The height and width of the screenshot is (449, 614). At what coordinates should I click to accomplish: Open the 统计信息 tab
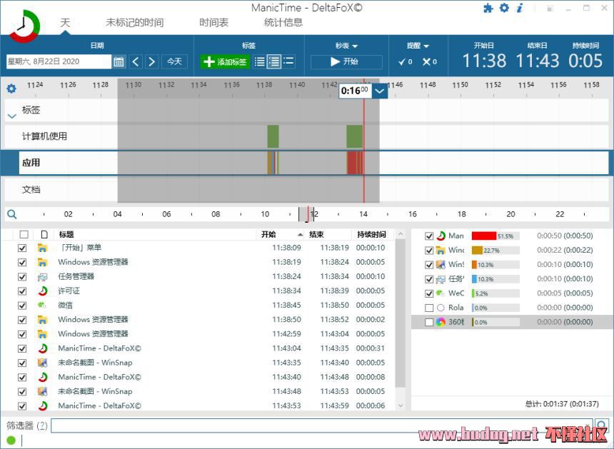[x=283, y=22]
